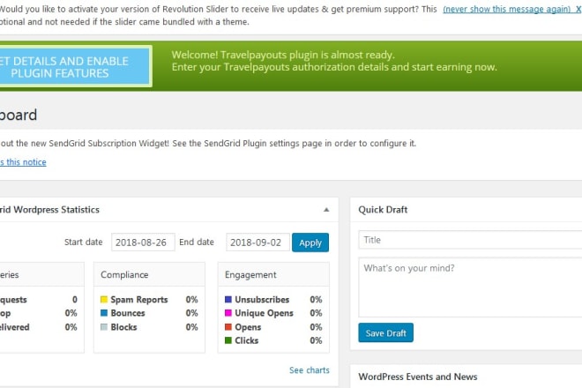Click the Apply date range button
The height and width of the screenshot is (388, 582).
point(310,242)
